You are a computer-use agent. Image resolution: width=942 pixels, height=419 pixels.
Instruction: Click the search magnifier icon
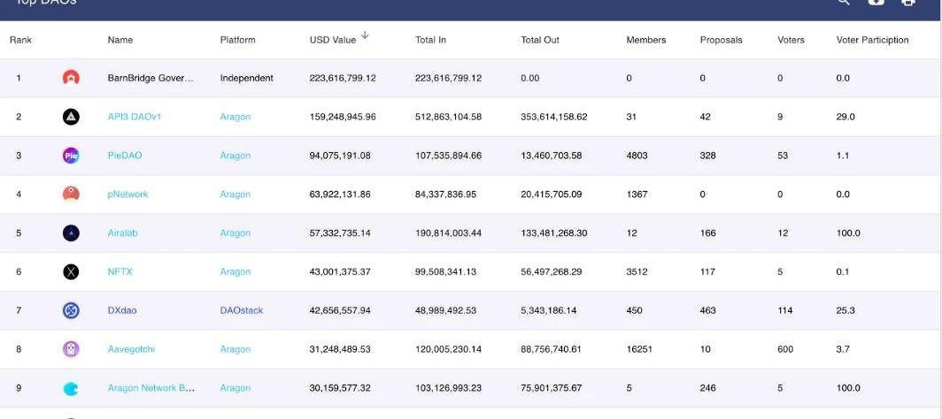click(x=844, y=3)
